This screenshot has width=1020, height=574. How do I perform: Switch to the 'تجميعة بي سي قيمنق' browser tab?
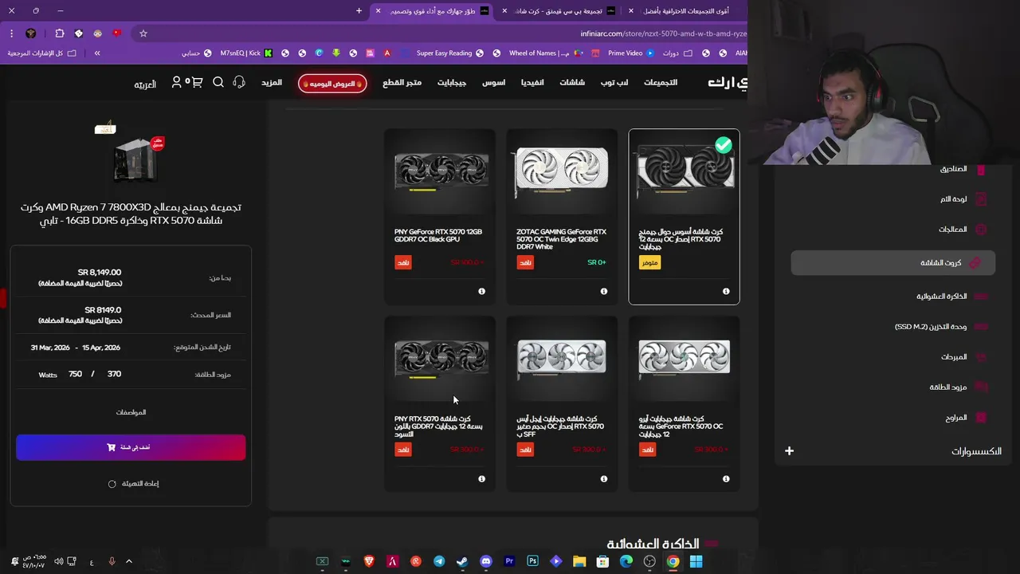click(x=558, y=11)
